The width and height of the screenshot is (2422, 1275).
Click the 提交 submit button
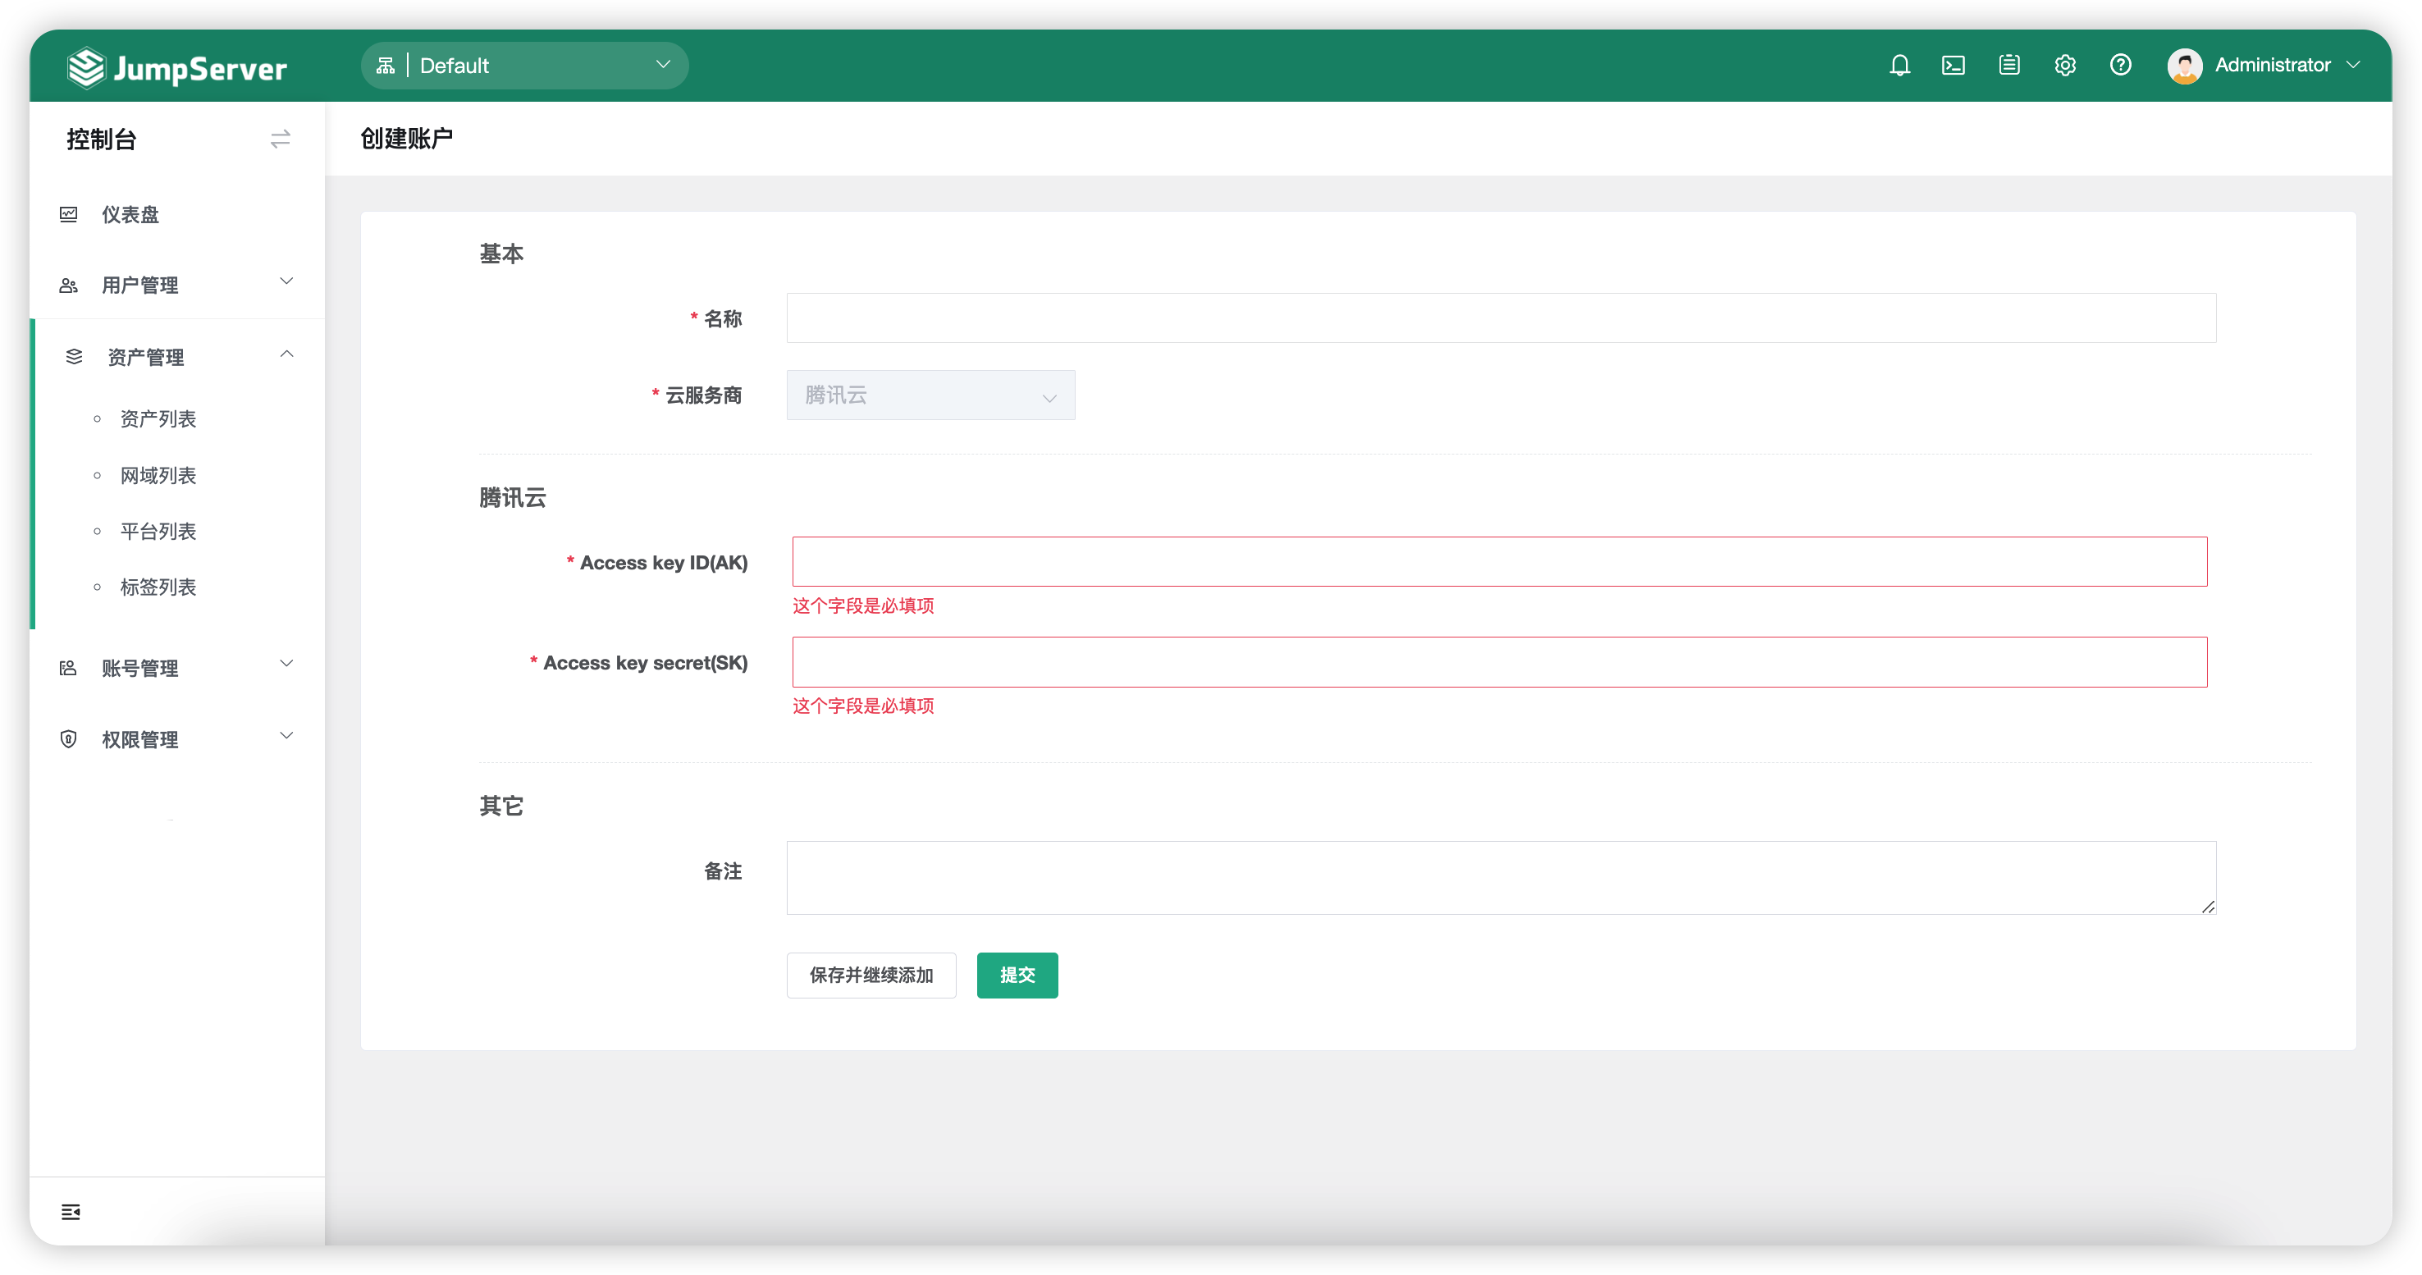tap(1017, 975)
